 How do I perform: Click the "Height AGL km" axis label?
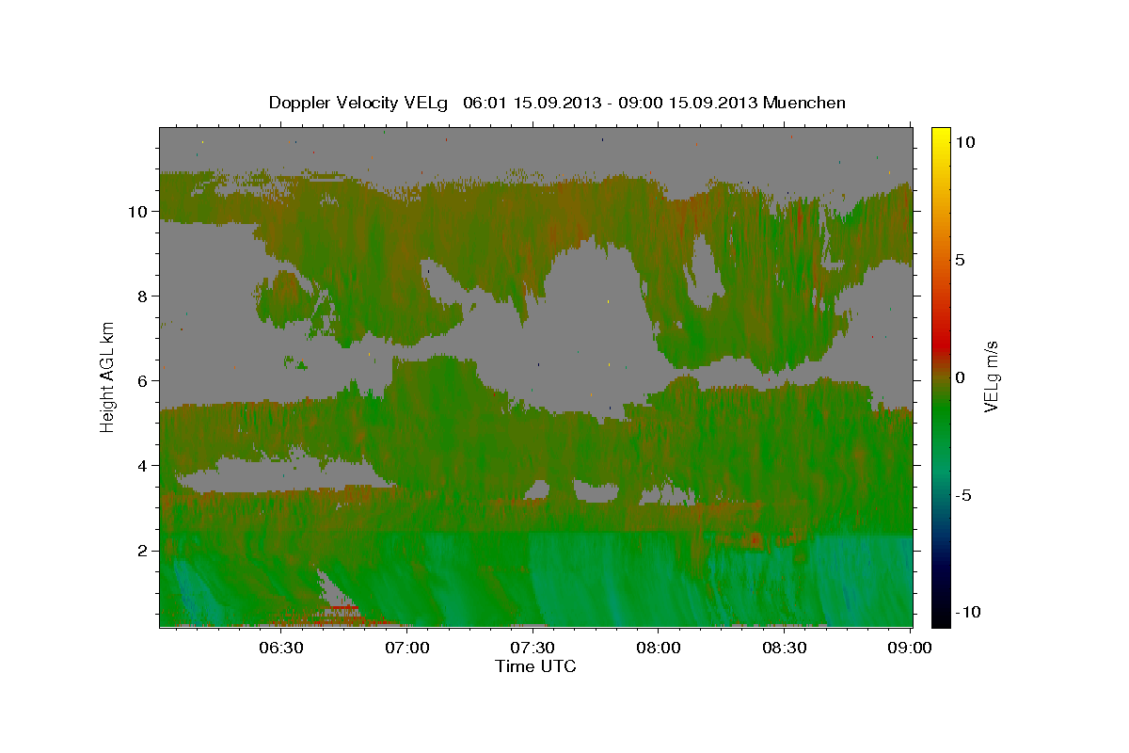pyautogui.click(x=107, y=376)
